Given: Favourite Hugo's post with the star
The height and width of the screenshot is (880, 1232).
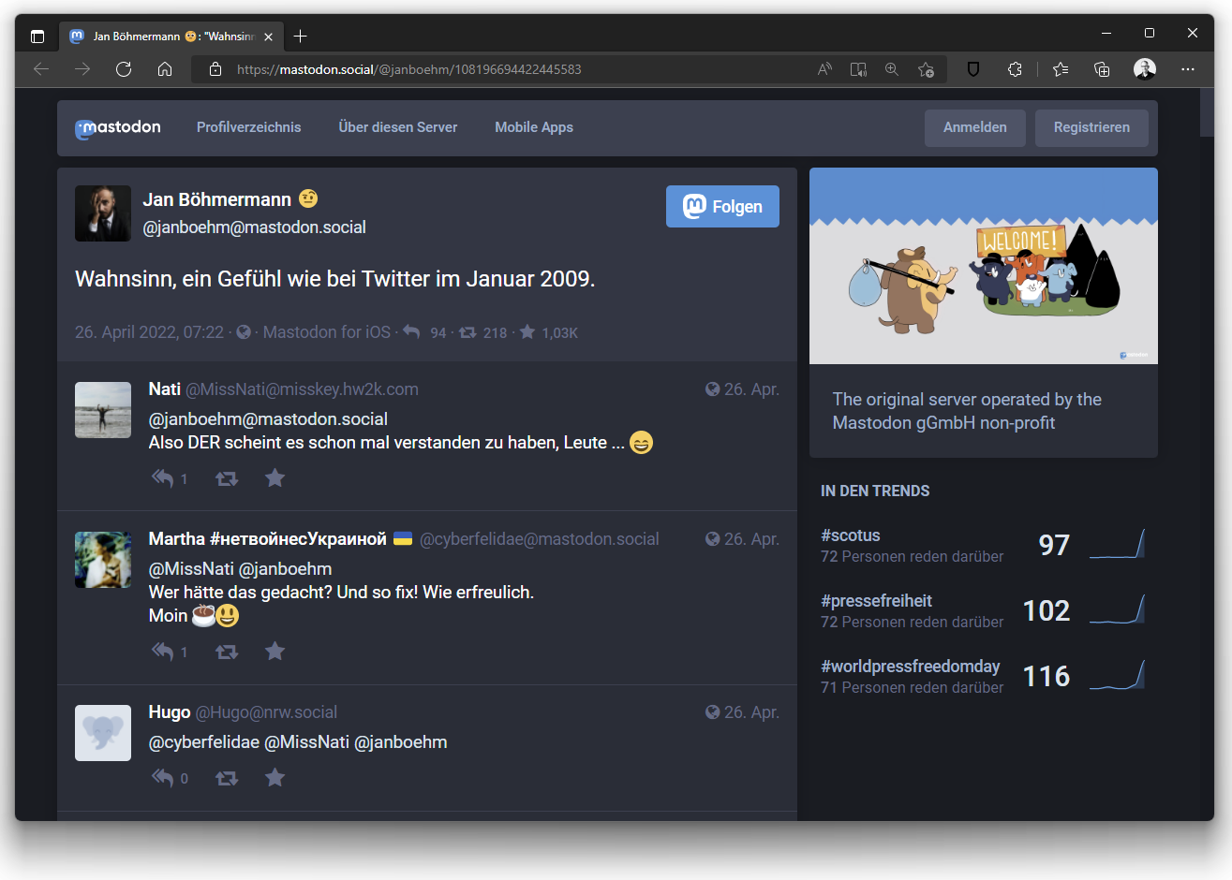Looking at the screenshot, I should (275, 778).
